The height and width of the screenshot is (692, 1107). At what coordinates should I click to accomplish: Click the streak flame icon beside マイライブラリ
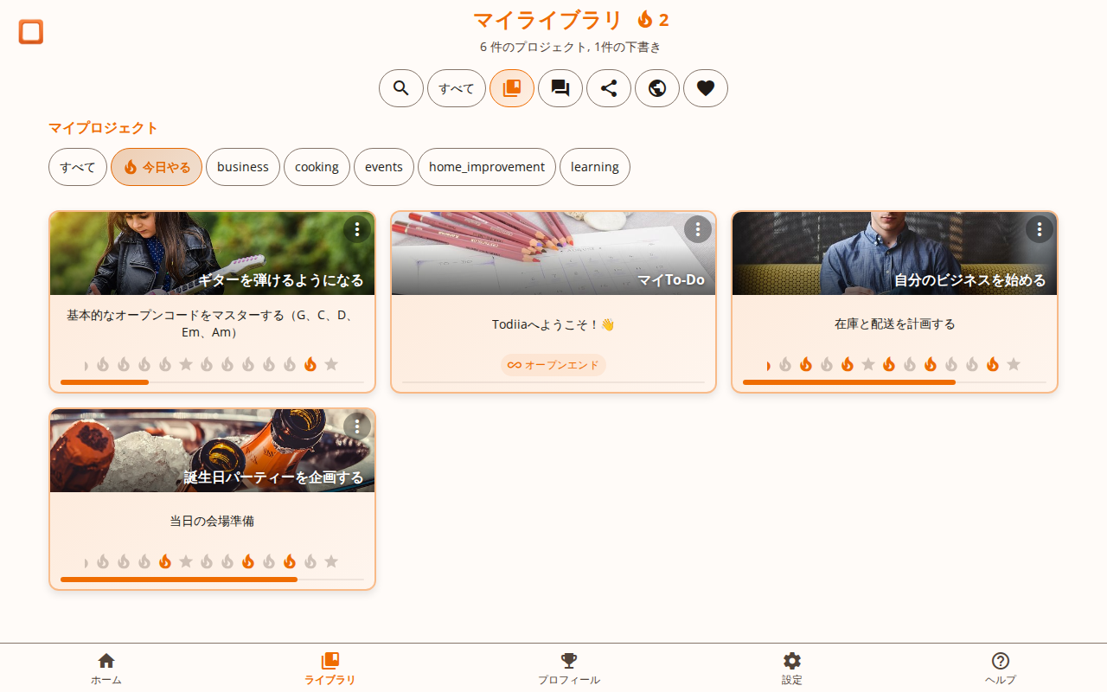point(645,20)
